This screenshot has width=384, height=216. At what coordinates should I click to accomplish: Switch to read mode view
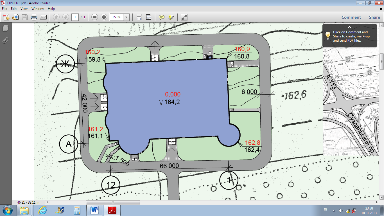click(184, 17)
